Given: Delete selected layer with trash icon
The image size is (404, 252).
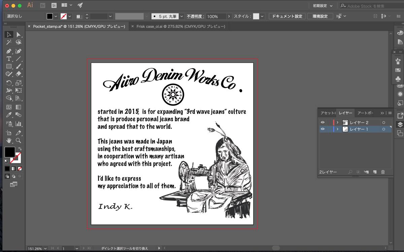Looking at the screenshot, I should point(383,172).
